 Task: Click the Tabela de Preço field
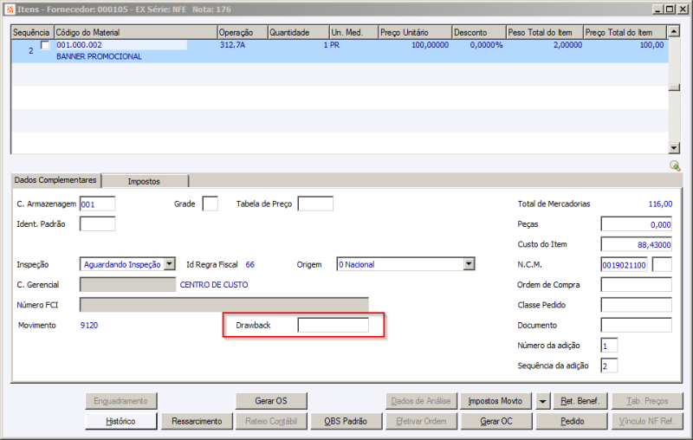click(x=315, y=204)
